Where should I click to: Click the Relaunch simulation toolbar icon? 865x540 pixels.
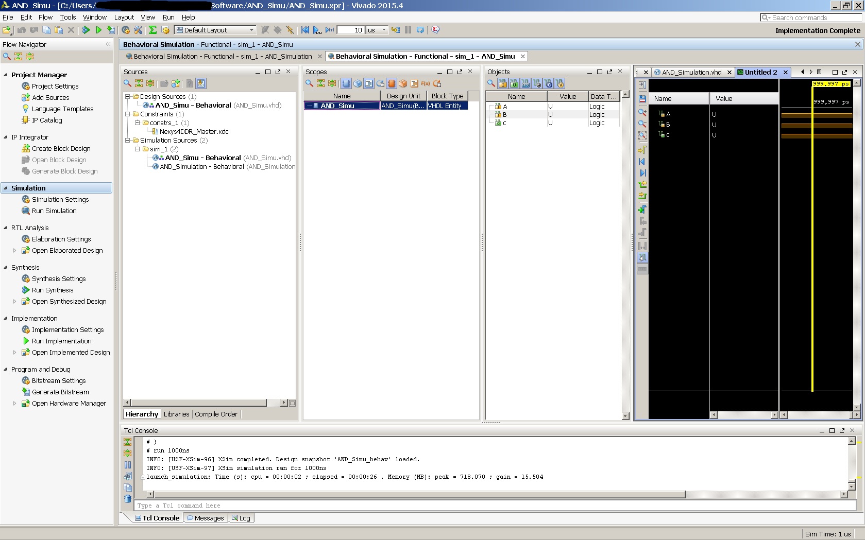coord(420,30)
